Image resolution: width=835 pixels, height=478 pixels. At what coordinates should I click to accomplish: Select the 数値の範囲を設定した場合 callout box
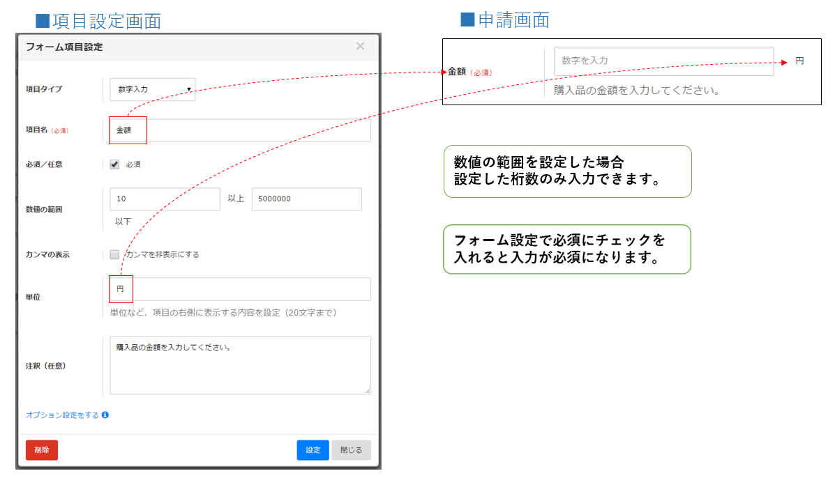567,171
